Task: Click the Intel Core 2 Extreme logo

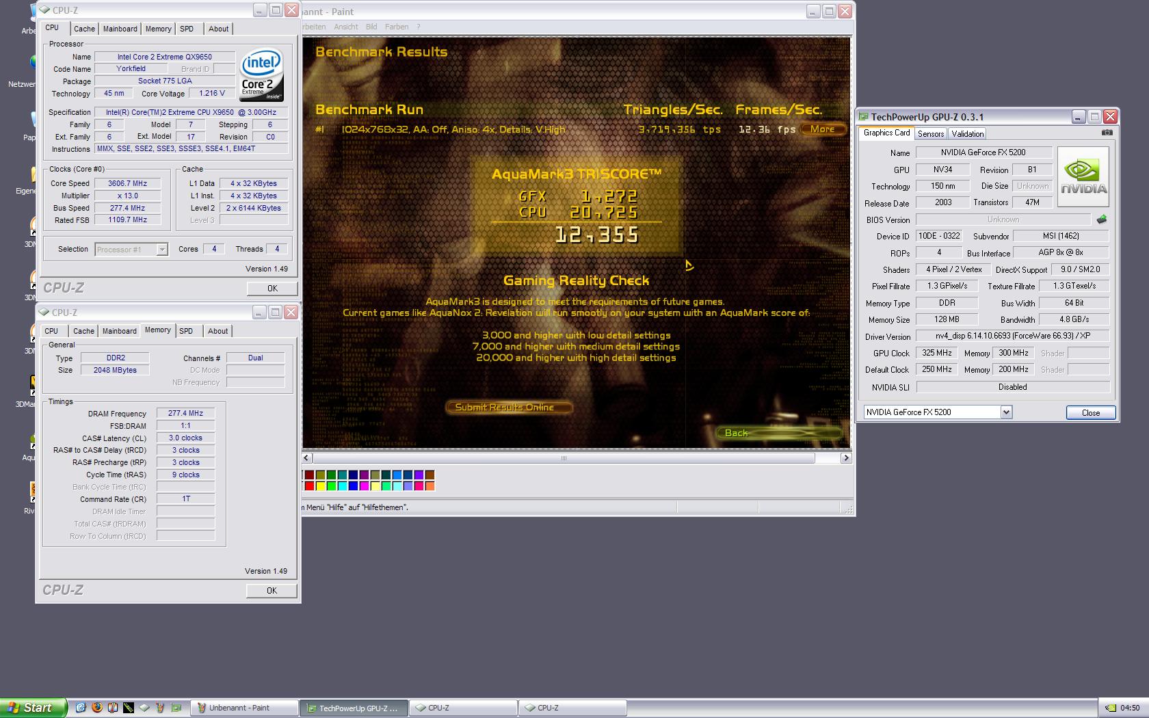Action: (x=261, y=75)
